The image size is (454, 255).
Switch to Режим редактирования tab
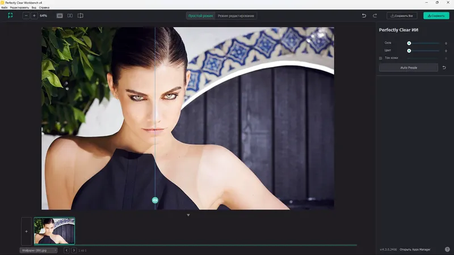(236, 16)
